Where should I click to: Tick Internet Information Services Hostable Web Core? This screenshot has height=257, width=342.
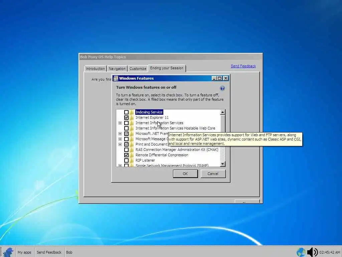click(x=126, y=128)
